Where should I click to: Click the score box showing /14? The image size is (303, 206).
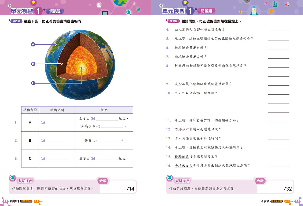point(118,186)
